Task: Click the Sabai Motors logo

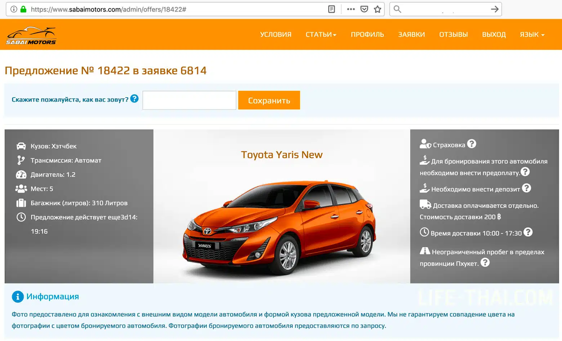Action: (x=31, y=36)
